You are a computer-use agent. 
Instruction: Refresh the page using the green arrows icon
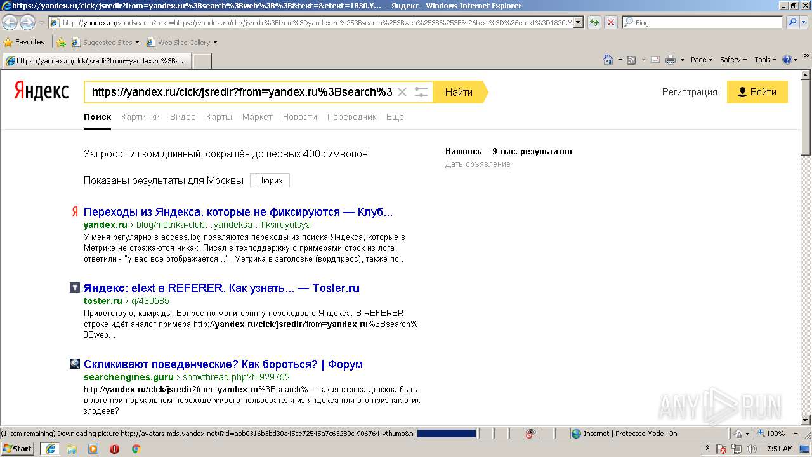594,22
